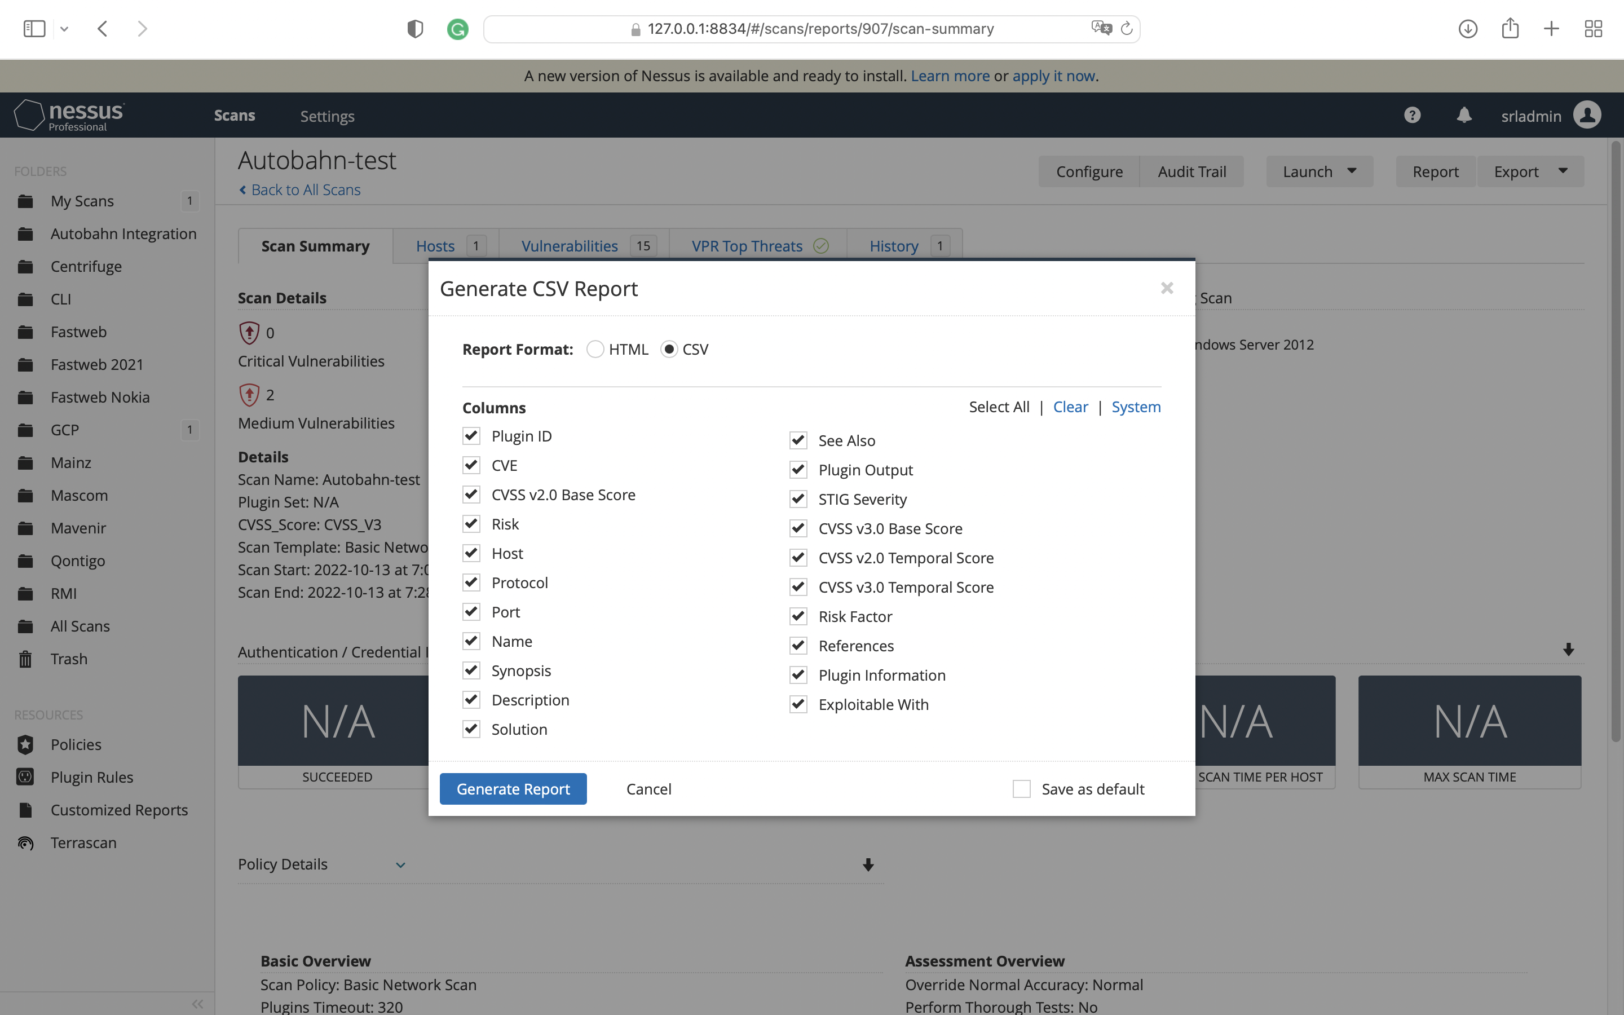This screenshot has width=1624, height=1015.
Task: Go forward with Safari forward arrow
Action: 142,29
